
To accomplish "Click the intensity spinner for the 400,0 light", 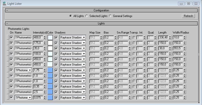I will point(45,38).
